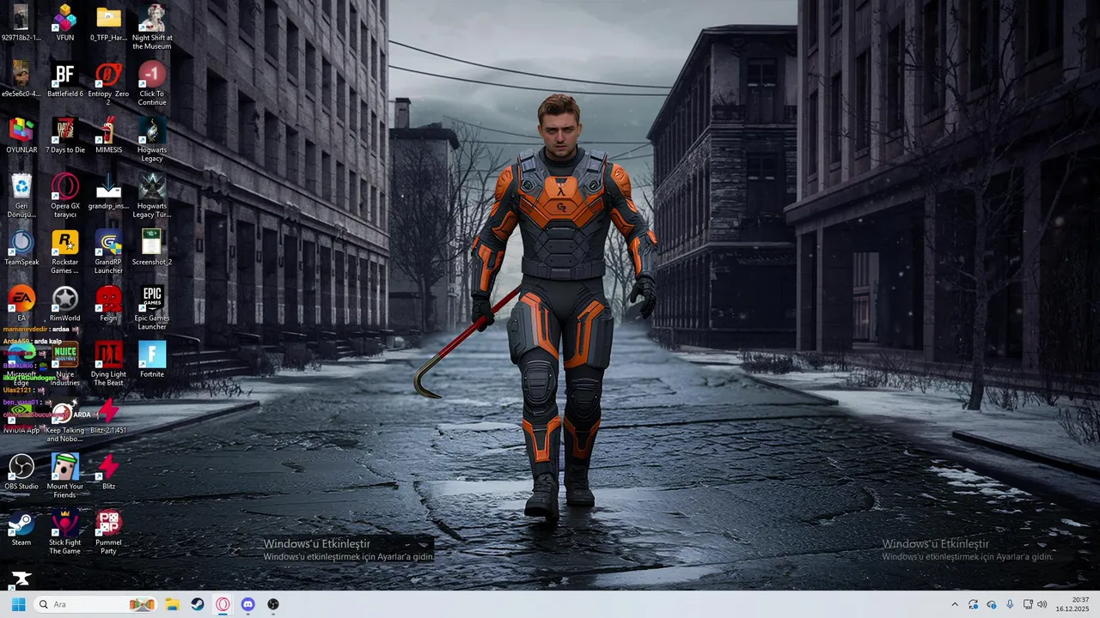Launch Fortnite from the desktop
The width and height of the screenshot is (1100, 618).
[152, 360]
